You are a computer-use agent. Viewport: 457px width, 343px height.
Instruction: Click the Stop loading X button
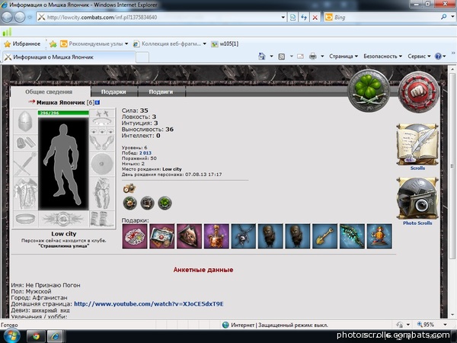[315, 18]
